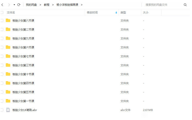Sort by 大小 column header
The width and height of the screenshot is (192, 120).
(x=146, y=13)
